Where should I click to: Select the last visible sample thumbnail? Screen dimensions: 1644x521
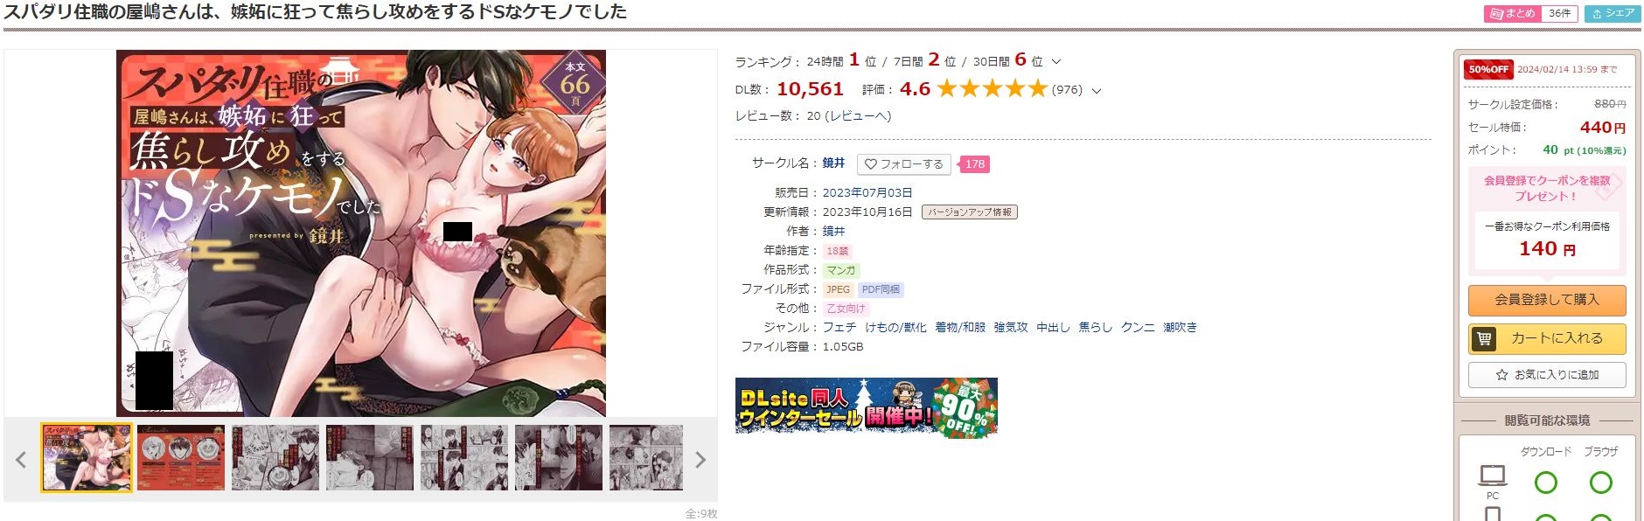(x=646, y=458)
